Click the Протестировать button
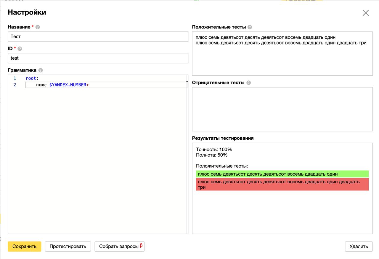Viewport: 379px width, 259px height. click(x=68, y=246)
